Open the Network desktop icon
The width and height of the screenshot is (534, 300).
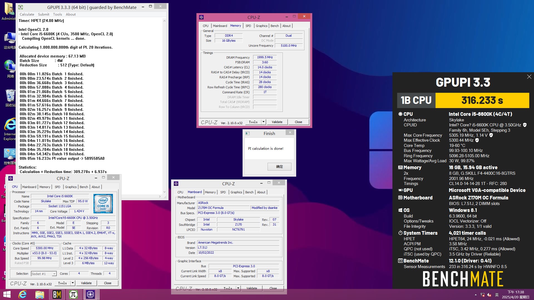tap(10, 69)
